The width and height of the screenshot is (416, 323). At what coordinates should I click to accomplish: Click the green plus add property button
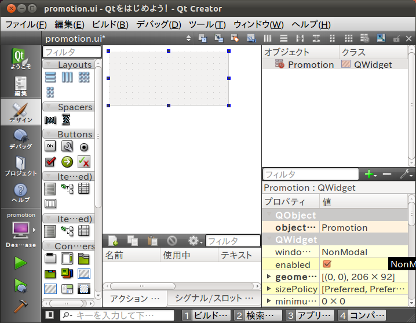368,174
